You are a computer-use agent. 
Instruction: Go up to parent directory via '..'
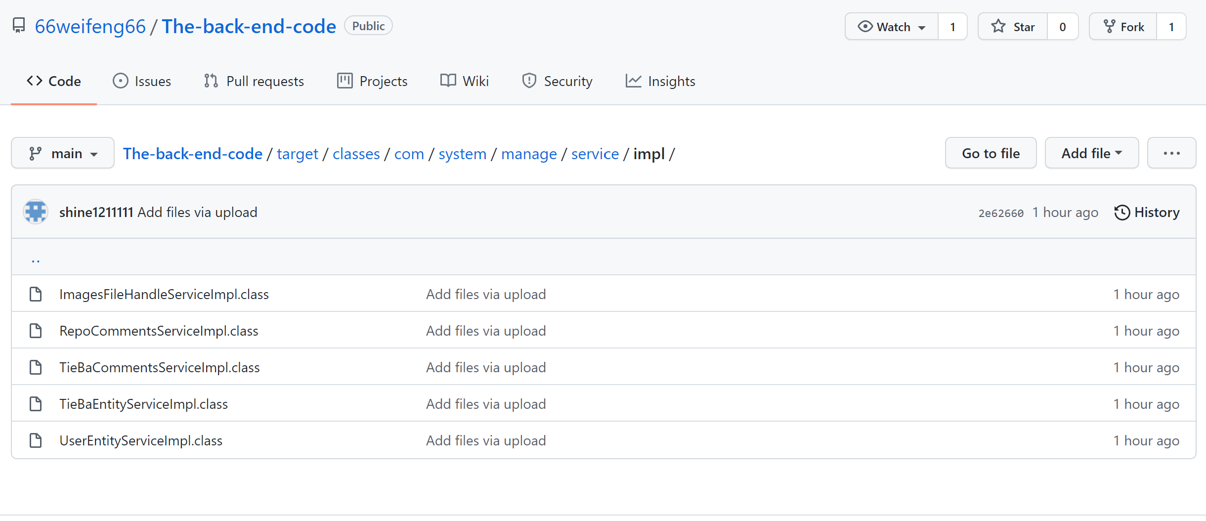click(36, 258)
